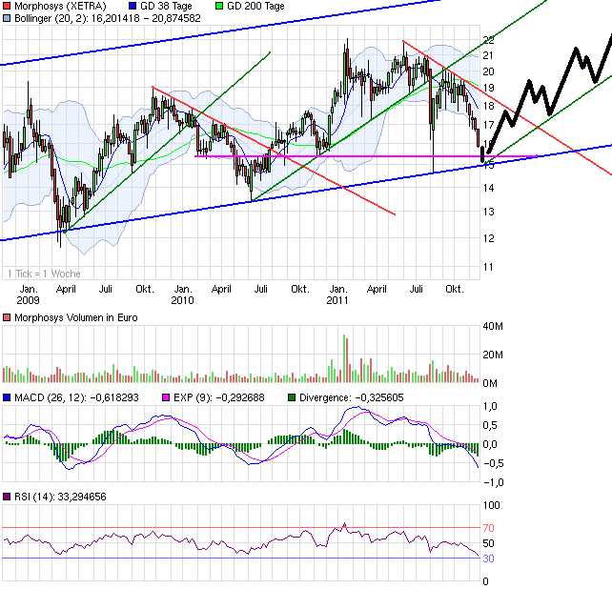Click the price axis label 22

[x=489, y=39]
